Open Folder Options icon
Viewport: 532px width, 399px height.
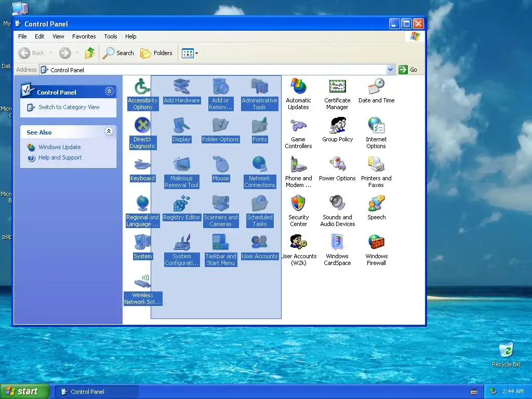pyautogui.click(x=220, y=126)
